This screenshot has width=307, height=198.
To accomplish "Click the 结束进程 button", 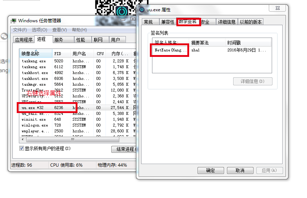I will [x=124, y=150].
